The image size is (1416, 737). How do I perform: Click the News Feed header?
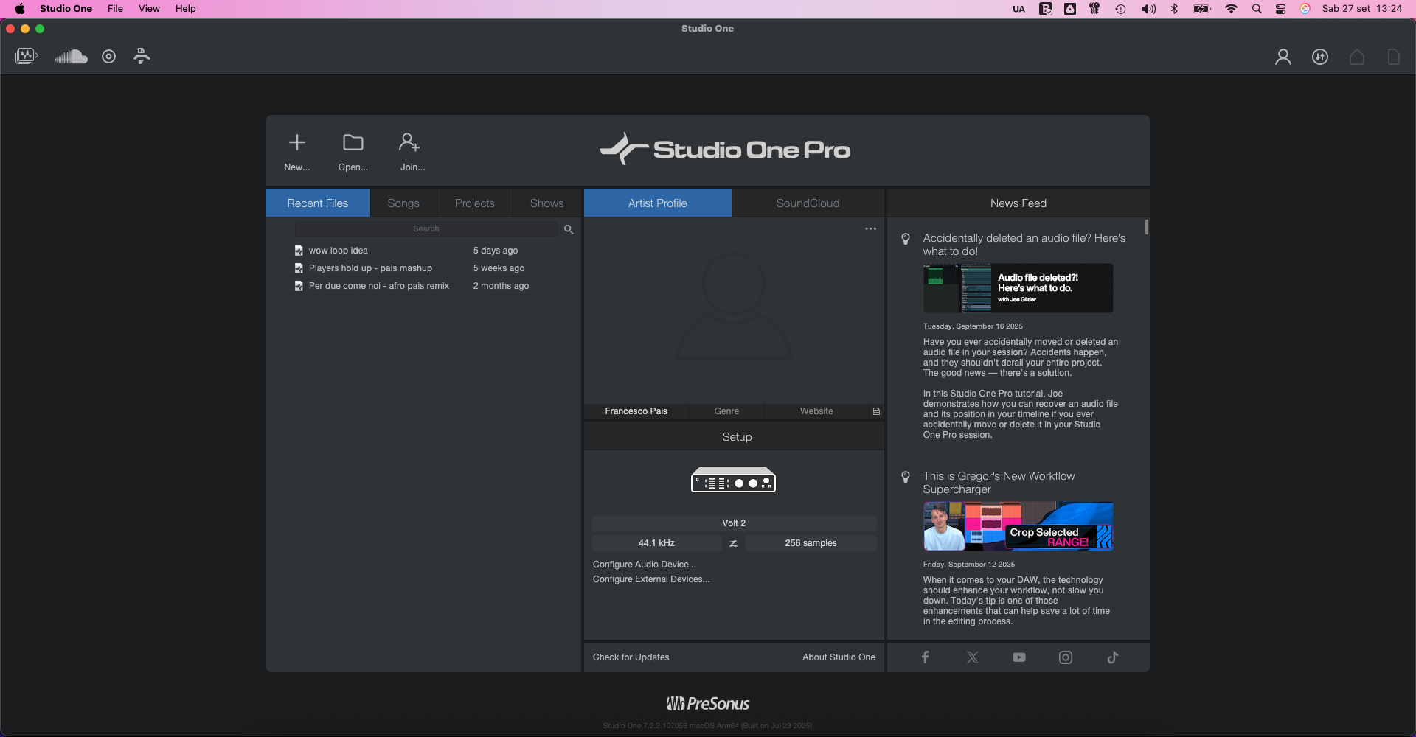coord(1018,203)
